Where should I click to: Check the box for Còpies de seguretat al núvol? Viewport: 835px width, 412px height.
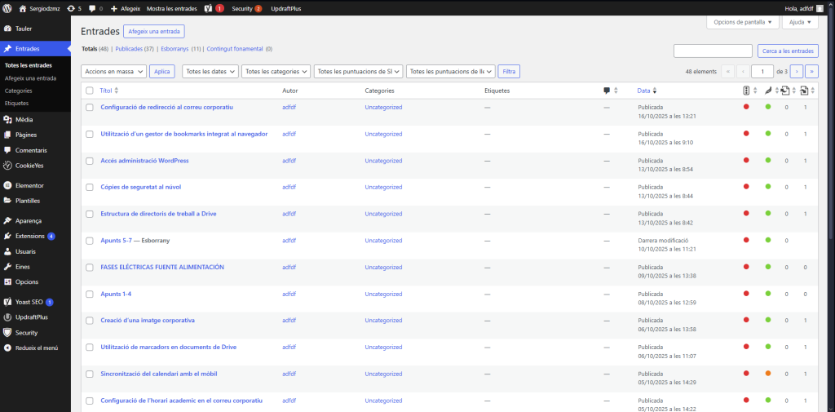tap(90, 188)
